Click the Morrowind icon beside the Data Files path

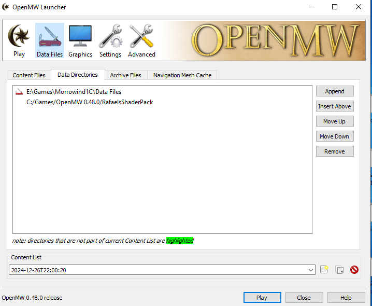(x=19, y=92)
